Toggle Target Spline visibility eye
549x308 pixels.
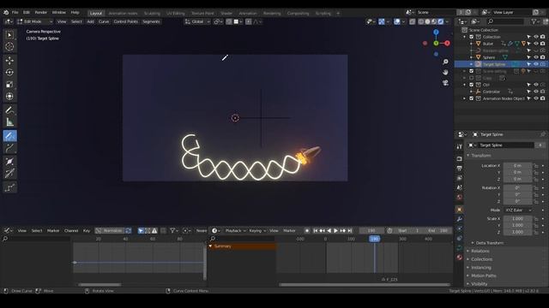click(x=535, y=64)
